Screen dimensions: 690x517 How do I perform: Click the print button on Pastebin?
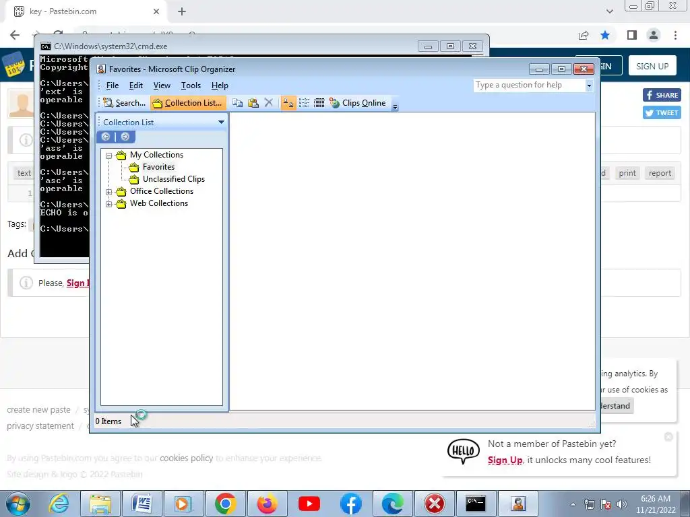click(x=627, y=173)
